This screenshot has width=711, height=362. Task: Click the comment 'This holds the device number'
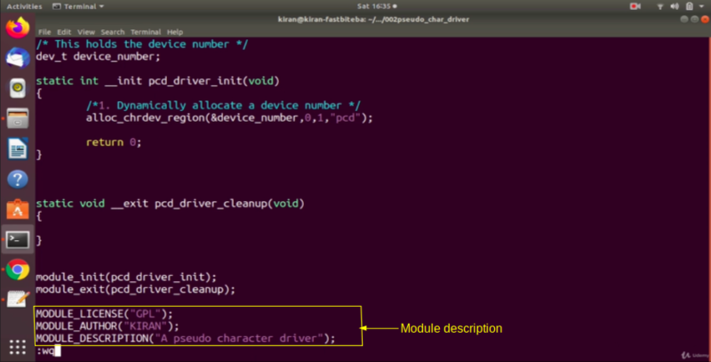142,44
